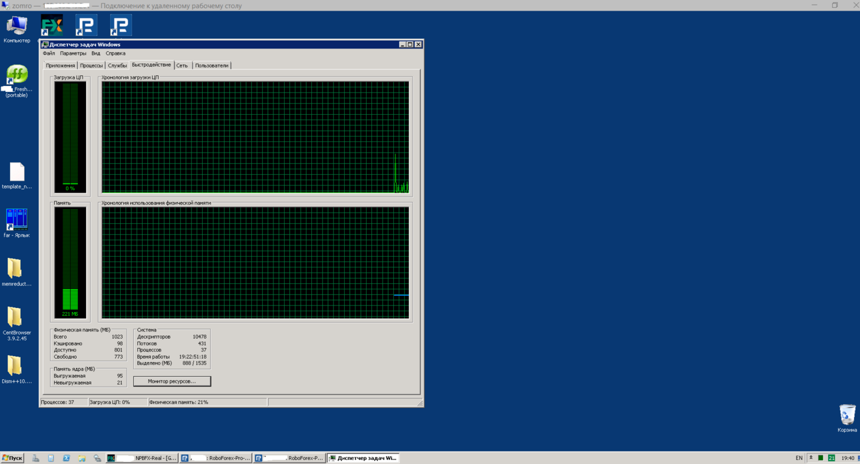Click the tray clock showing 19:40
Viewport: 860px width, 464px height.
click(847, 458)
